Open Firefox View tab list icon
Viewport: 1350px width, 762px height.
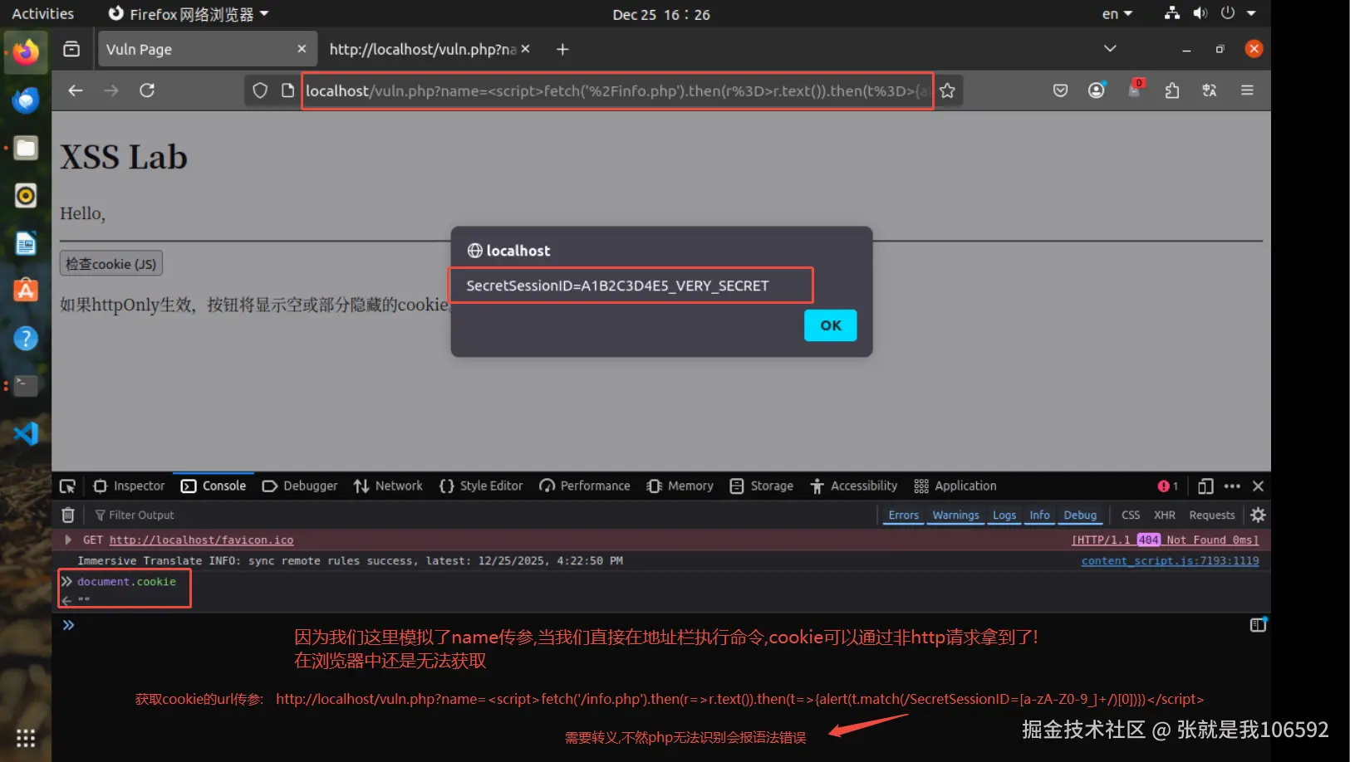tap(72, 49)
